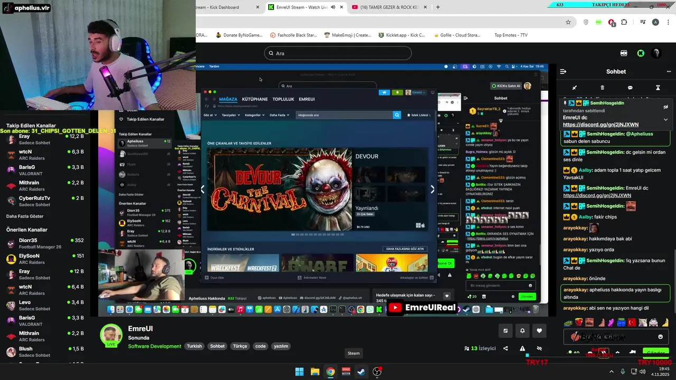This screenshot has height=380, width=676.
Task: Open the Kick green K icon in header
Action: [641, 53]
